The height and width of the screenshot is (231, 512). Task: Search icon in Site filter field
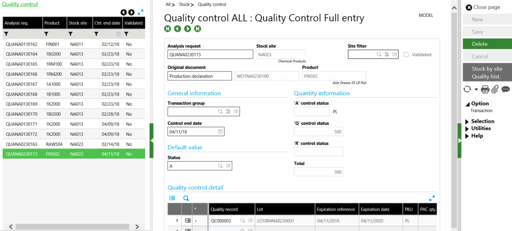pos(379,54)
